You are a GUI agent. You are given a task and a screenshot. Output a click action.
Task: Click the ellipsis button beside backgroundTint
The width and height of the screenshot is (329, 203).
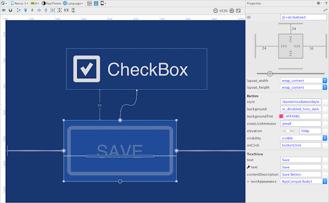[x=325, y=116]
